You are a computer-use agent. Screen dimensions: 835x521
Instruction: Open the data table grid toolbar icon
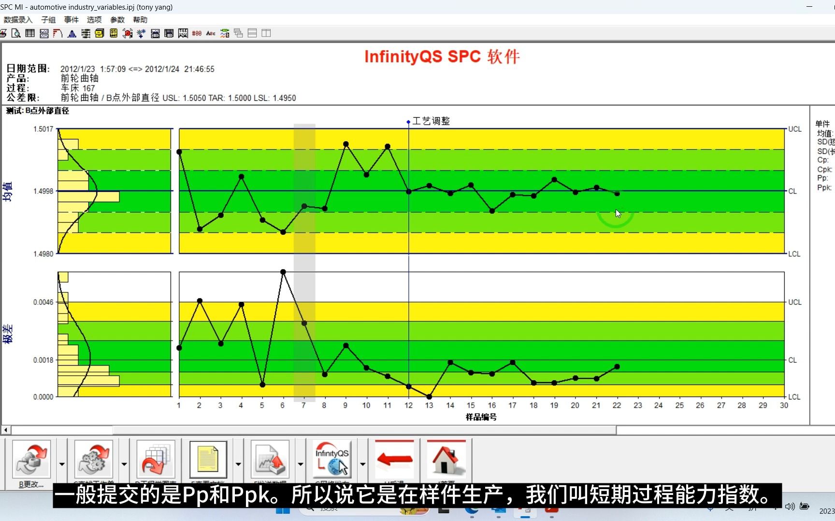click(x=30, y=33)
